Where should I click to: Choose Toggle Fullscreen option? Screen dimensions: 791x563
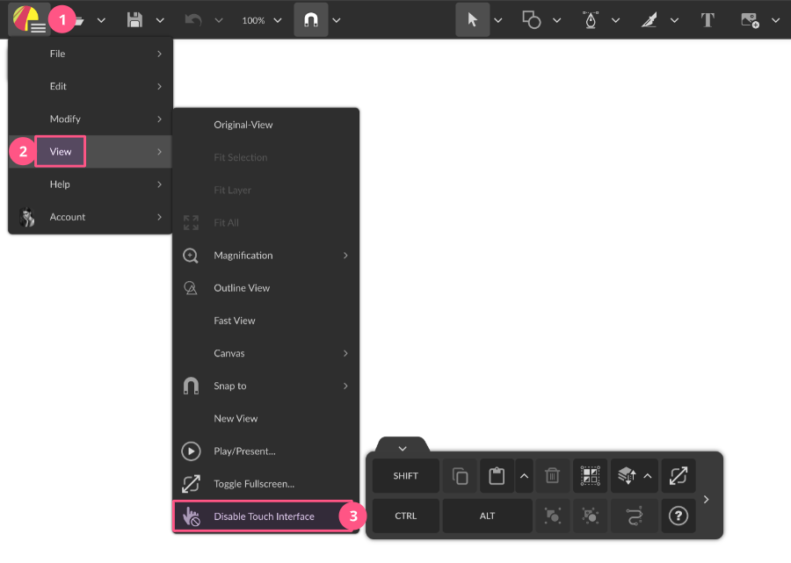pos(253,484)
